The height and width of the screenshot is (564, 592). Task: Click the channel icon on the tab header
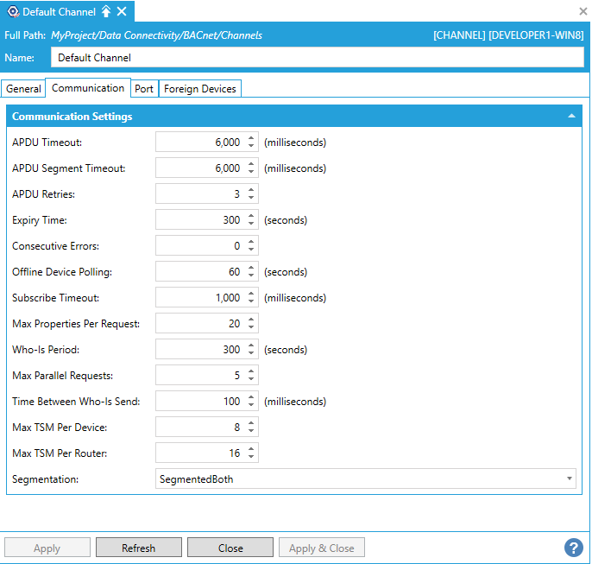12,11
